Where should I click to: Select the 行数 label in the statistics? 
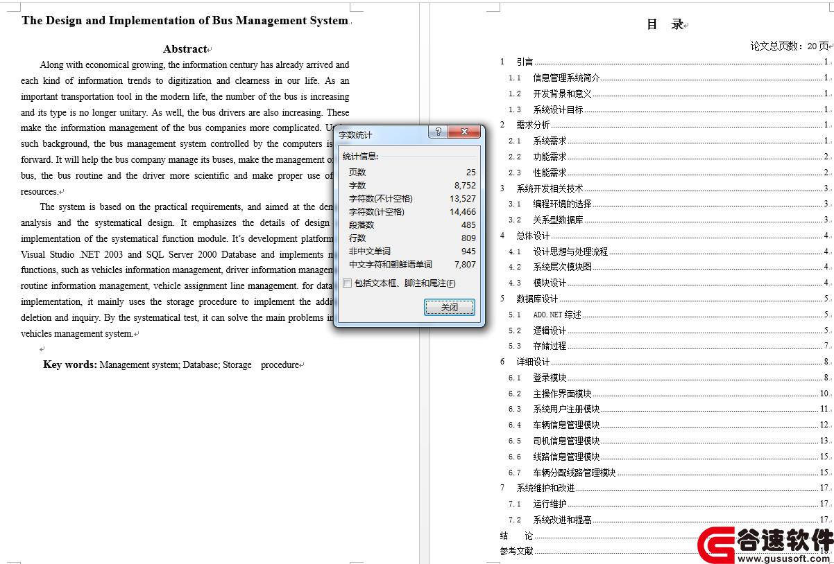[x=357, y=238]
